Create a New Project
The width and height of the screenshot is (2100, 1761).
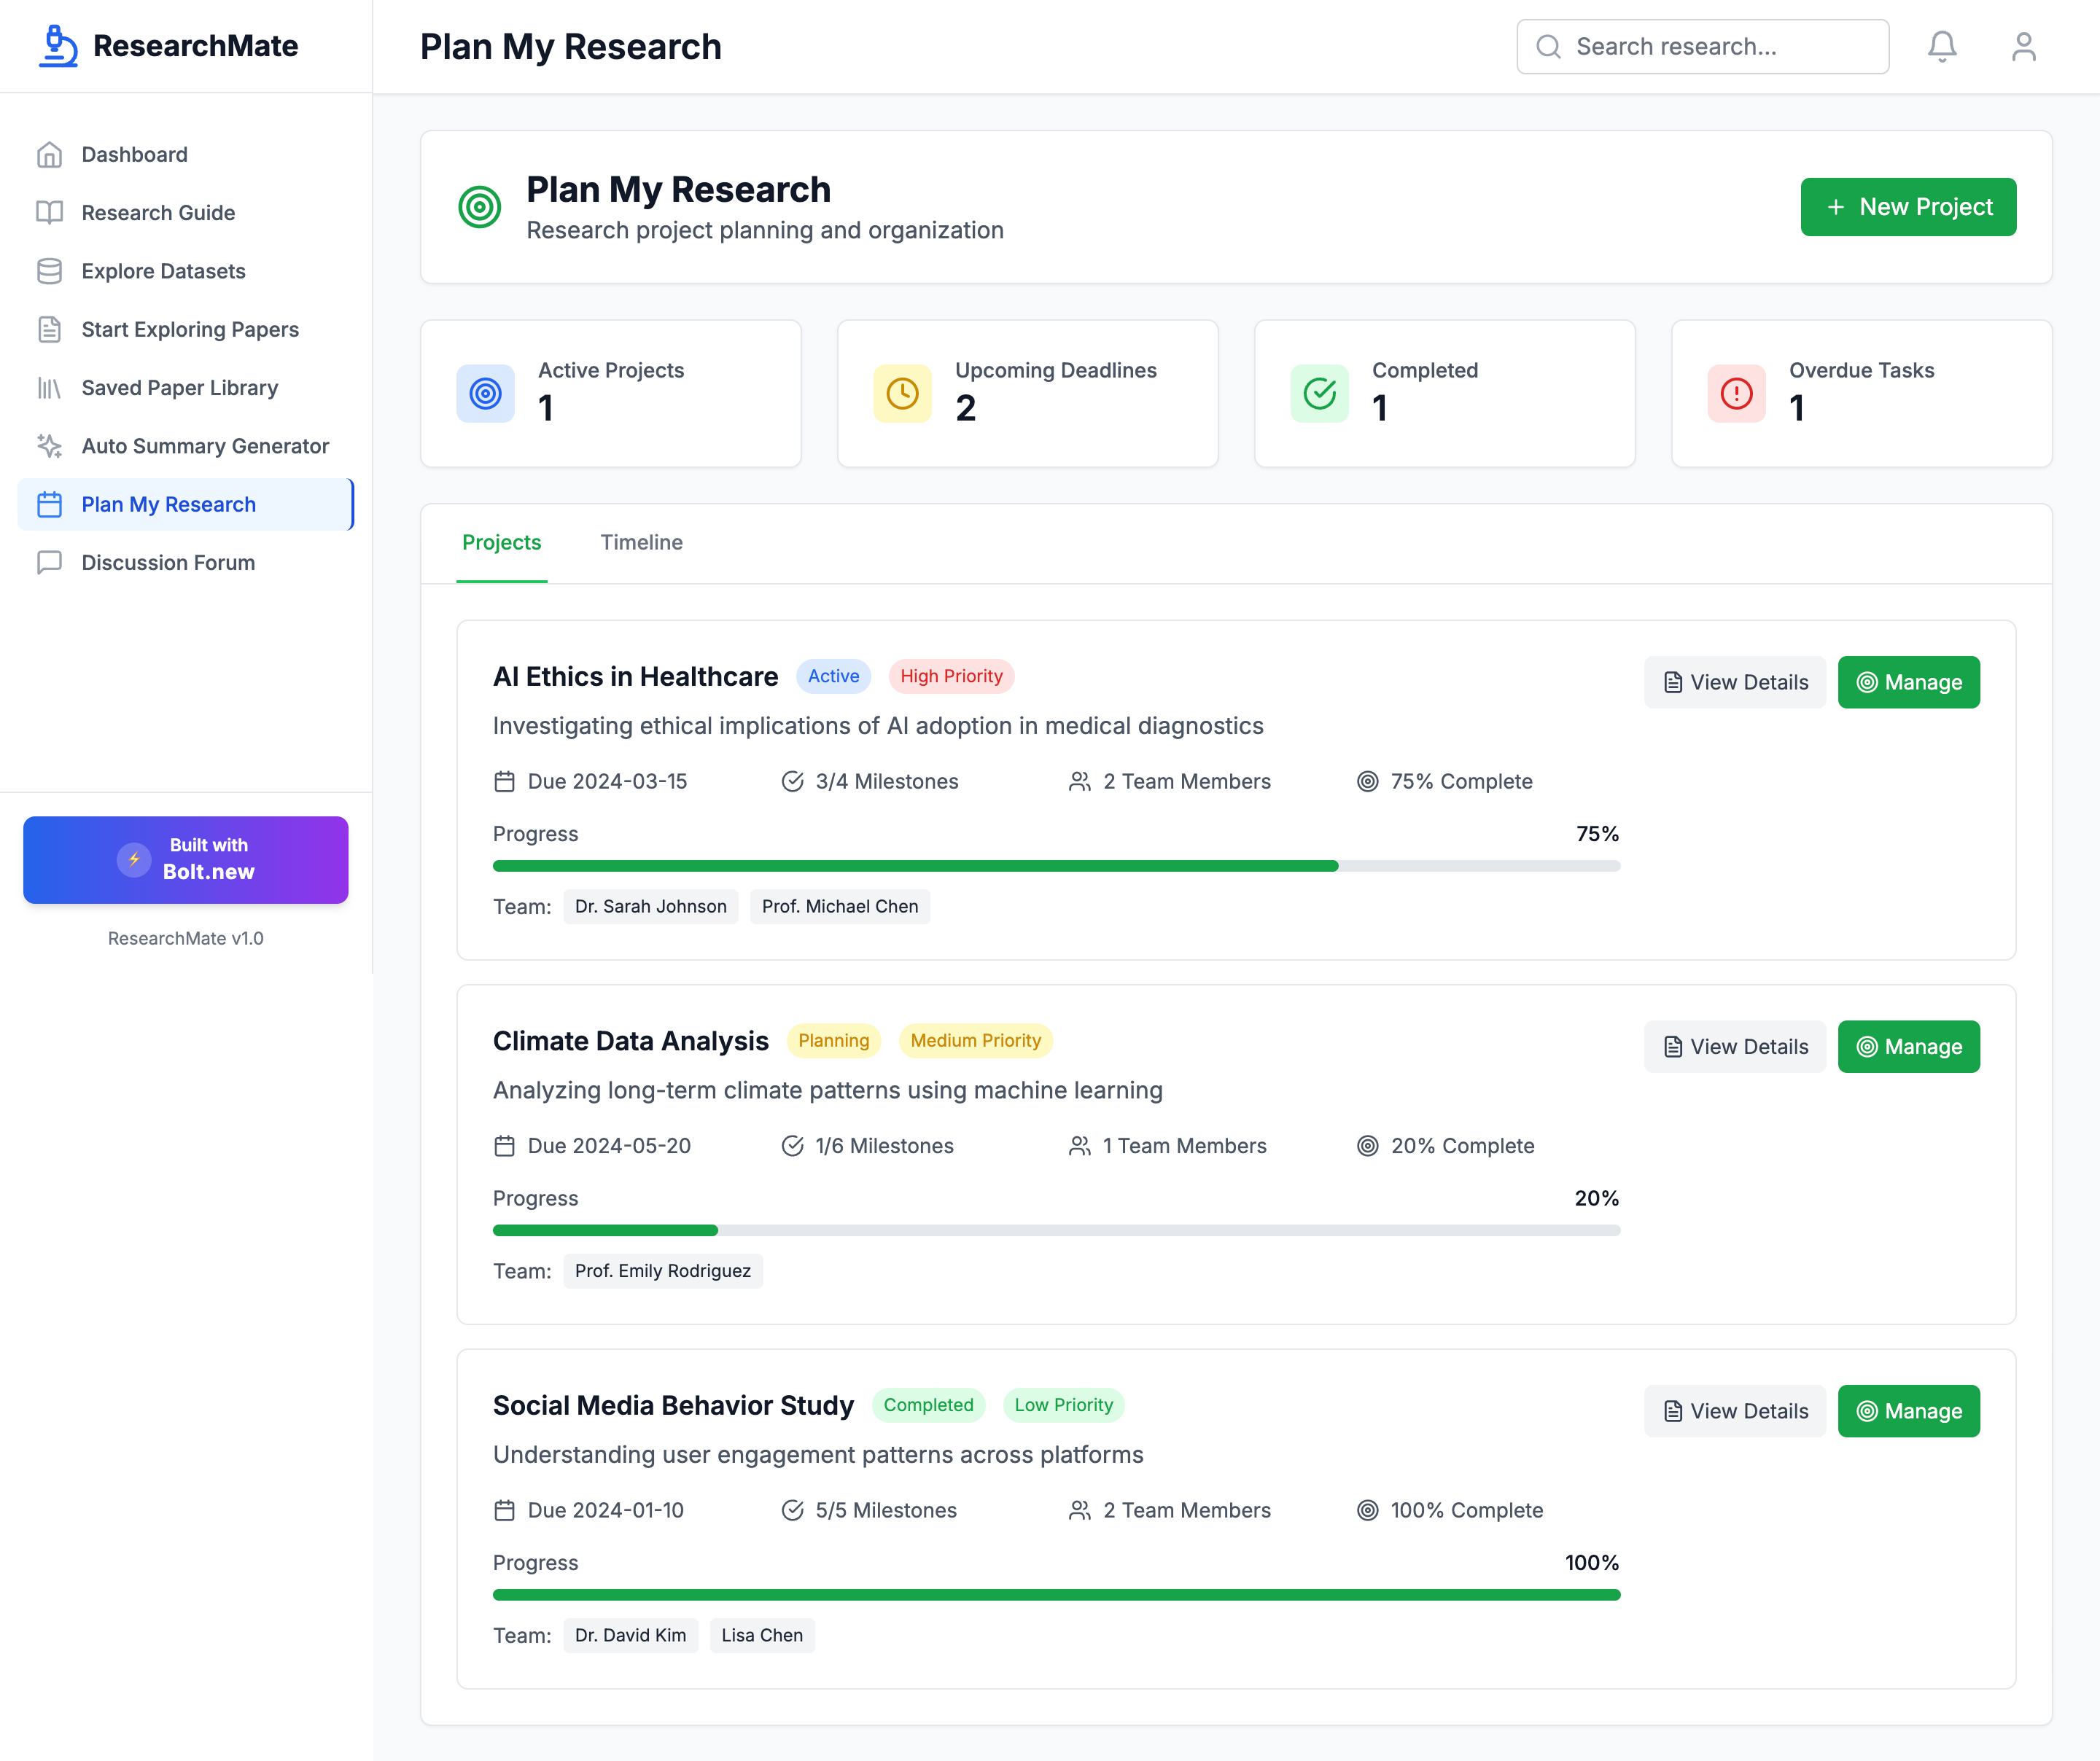pyautogui.click(x=1907, y=207)
